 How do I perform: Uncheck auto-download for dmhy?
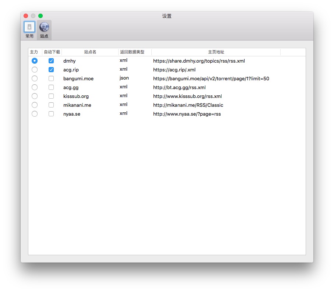click(x=51, y=61)
